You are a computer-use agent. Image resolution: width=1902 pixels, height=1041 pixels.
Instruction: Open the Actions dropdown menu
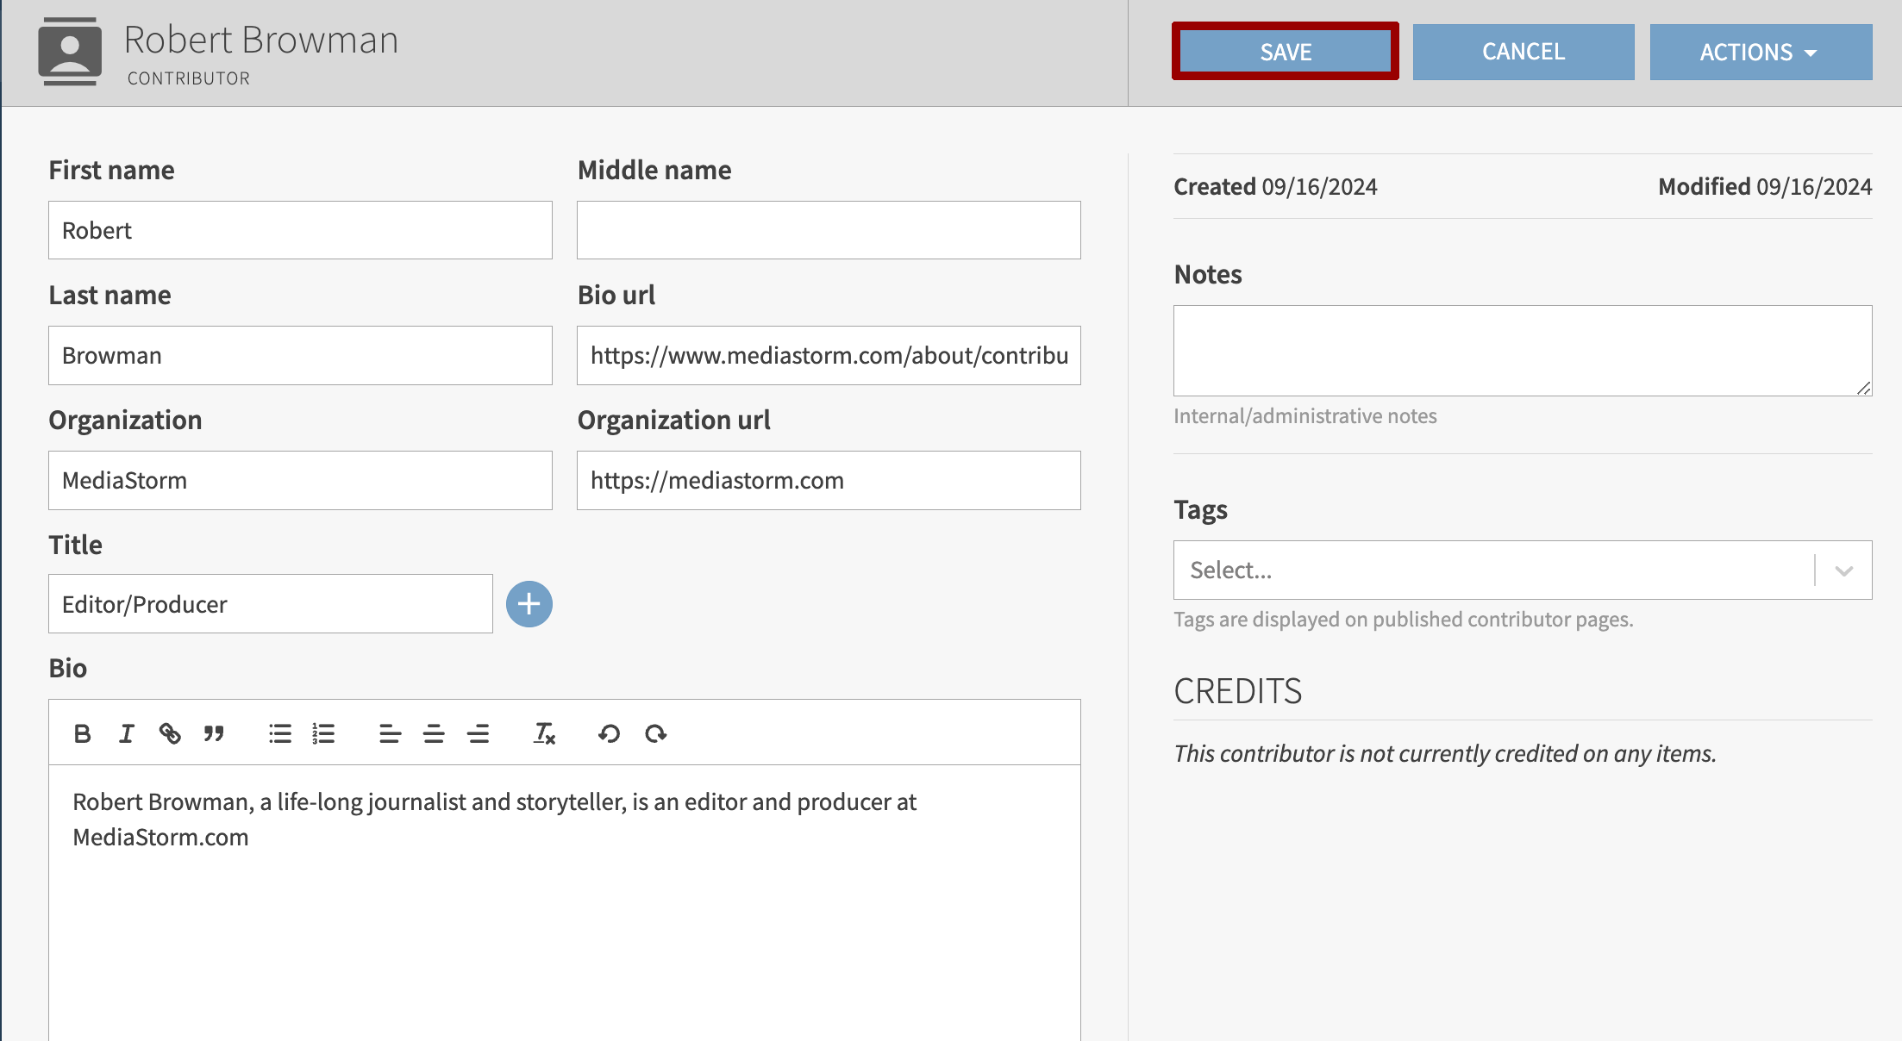click(x=1760, y=52)
